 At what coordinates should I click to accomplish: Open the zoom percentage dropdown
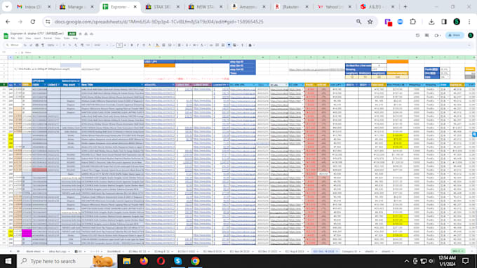pos(53,45)
